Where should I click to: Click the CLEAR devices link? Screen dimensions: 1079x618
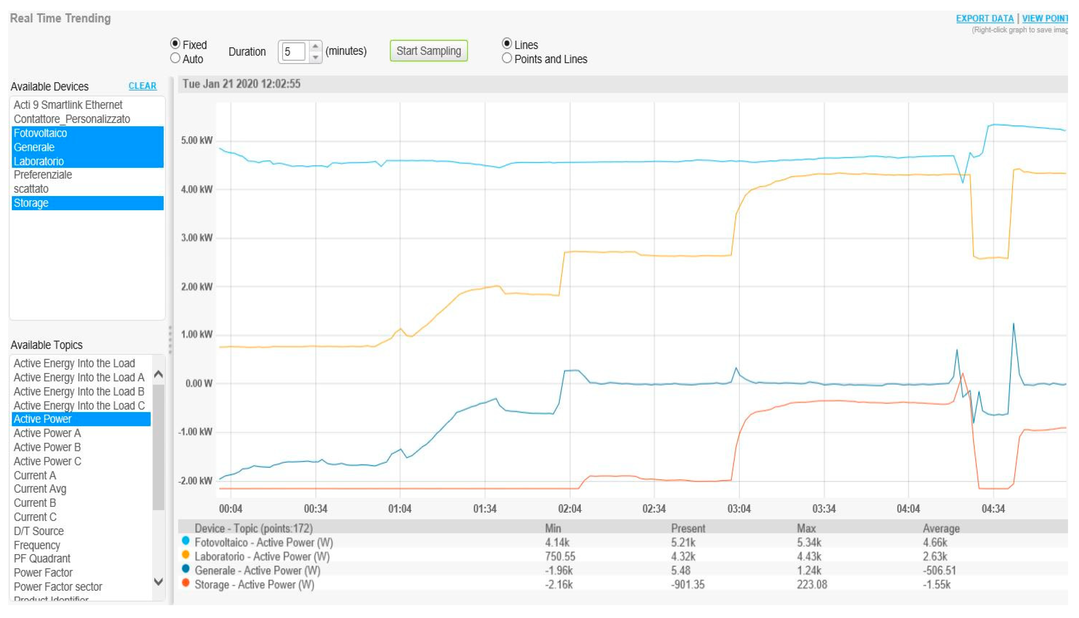click(142, 86)
